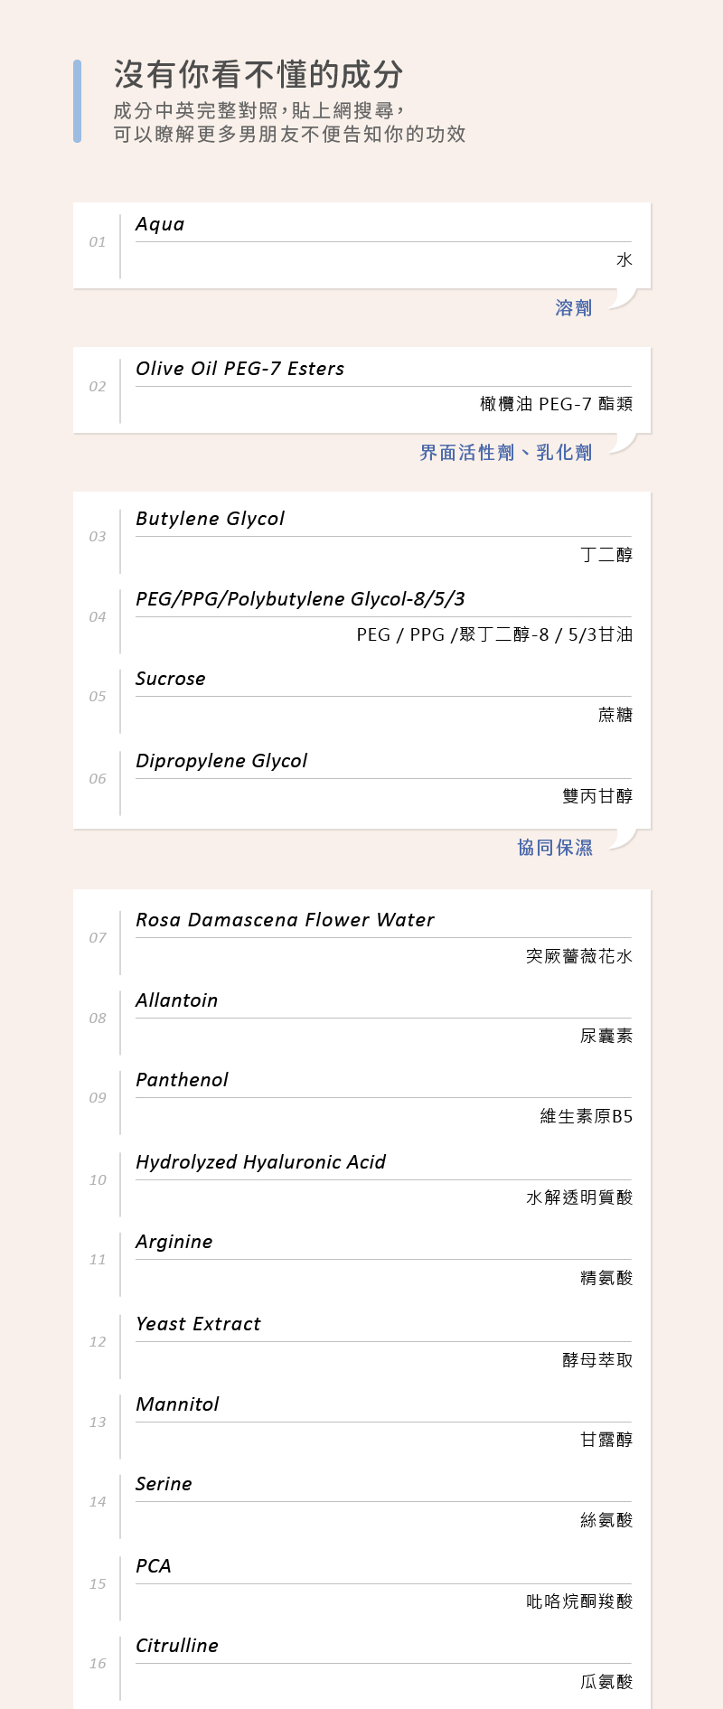Click the heading 沒有你看不懂的成分
723x1709 pixels.
pos(258,75)
